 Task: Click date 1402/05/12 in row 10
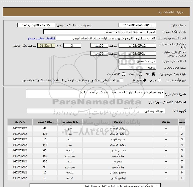[x=20, y=178]
